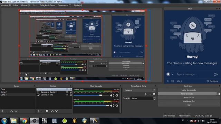Click the Duração 300 ms field

point(142,99)
